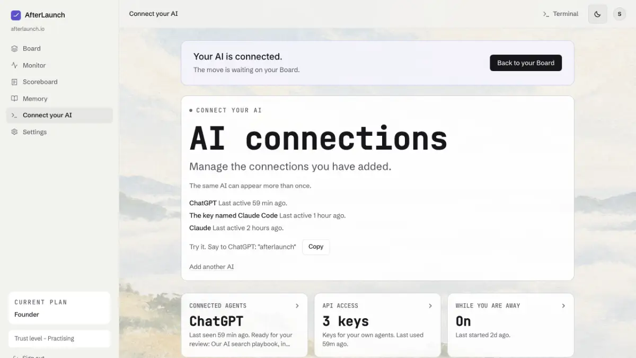Click the AI connections title
This screenshot has height=358, width=636.
point(319,138)
